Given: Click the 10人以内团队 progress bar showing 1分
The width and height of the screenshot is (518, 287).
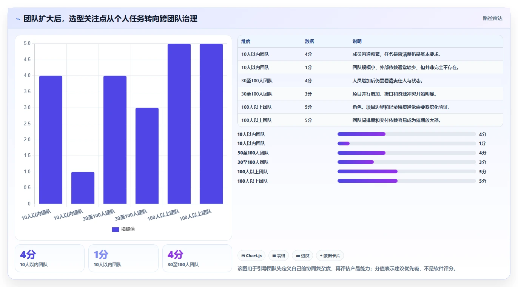Looking at the screenshot, I should coord(407,143).
